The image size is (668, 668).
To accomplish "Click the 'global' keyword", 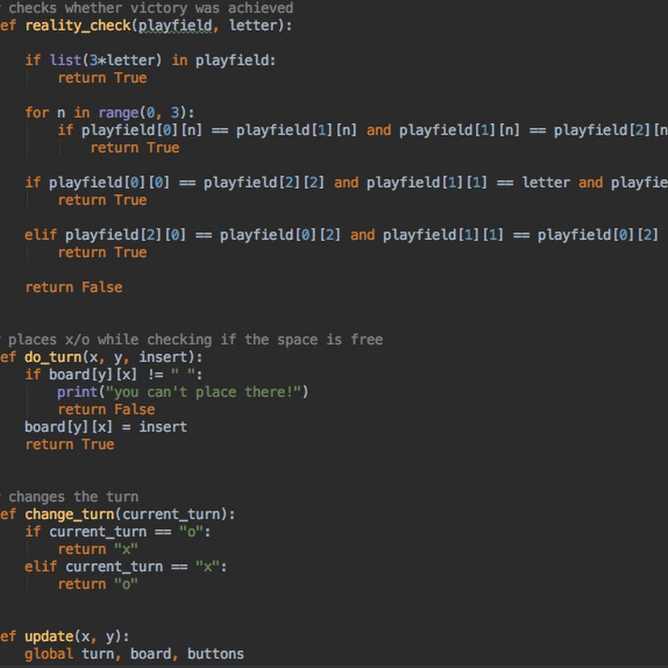I will [x=49, y=655].
